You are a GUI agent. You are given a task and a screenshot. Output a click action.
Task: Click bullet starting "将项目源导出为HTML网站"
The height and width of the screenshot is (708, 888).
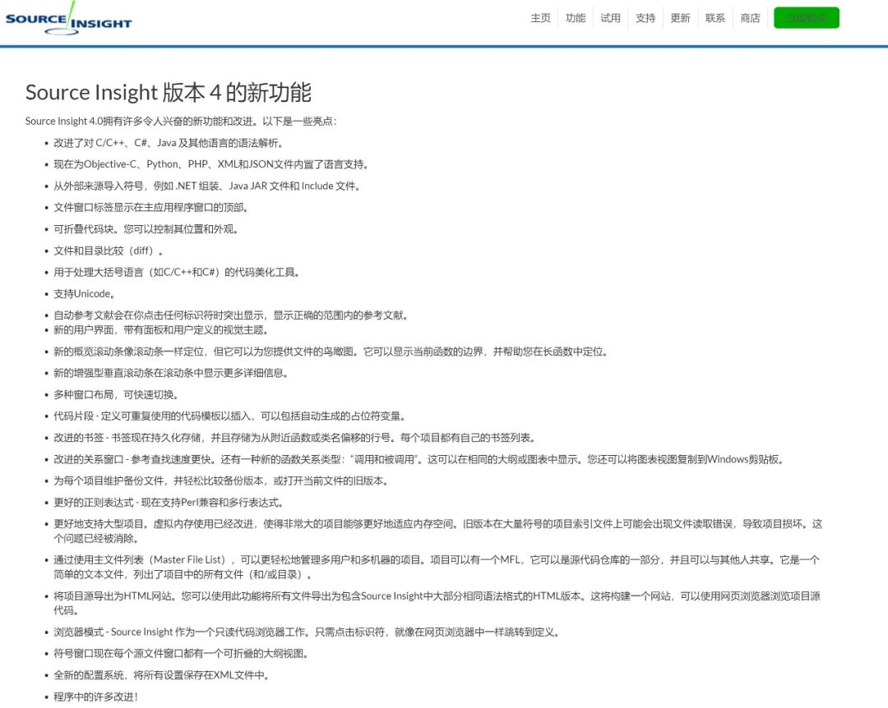pos(437,603)
